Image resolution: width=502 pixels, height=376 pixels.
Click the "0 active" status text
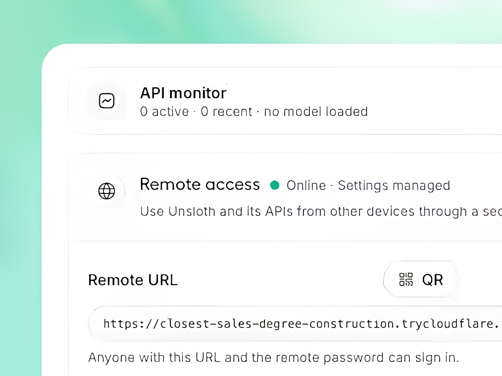164,112
